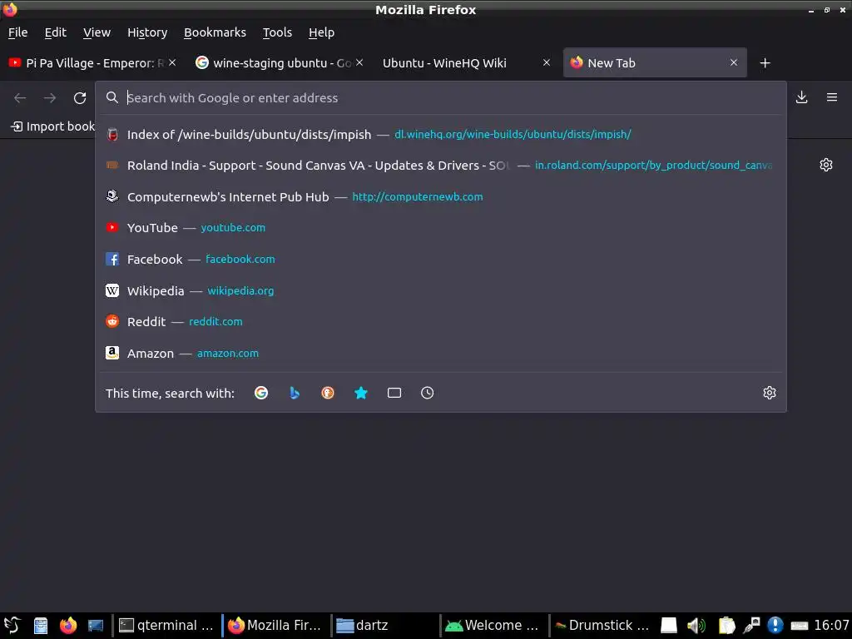Click the Mozilla Firefox taskbar window button
The image size is (852, 639).
point(275,626)
